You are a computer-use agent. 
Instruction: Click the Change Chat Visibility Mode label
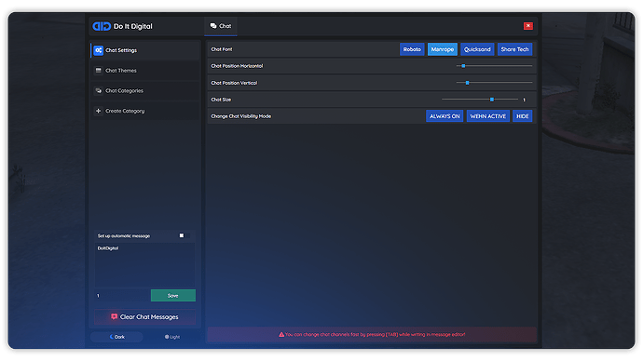241,116
